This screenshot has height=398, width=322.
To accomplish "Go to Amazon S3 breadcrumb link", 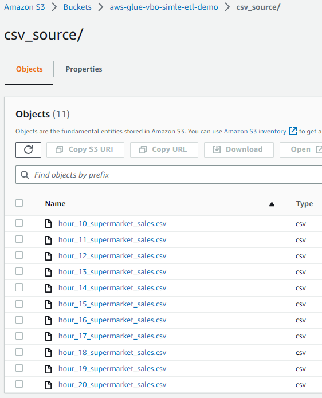I will point(25,7).
